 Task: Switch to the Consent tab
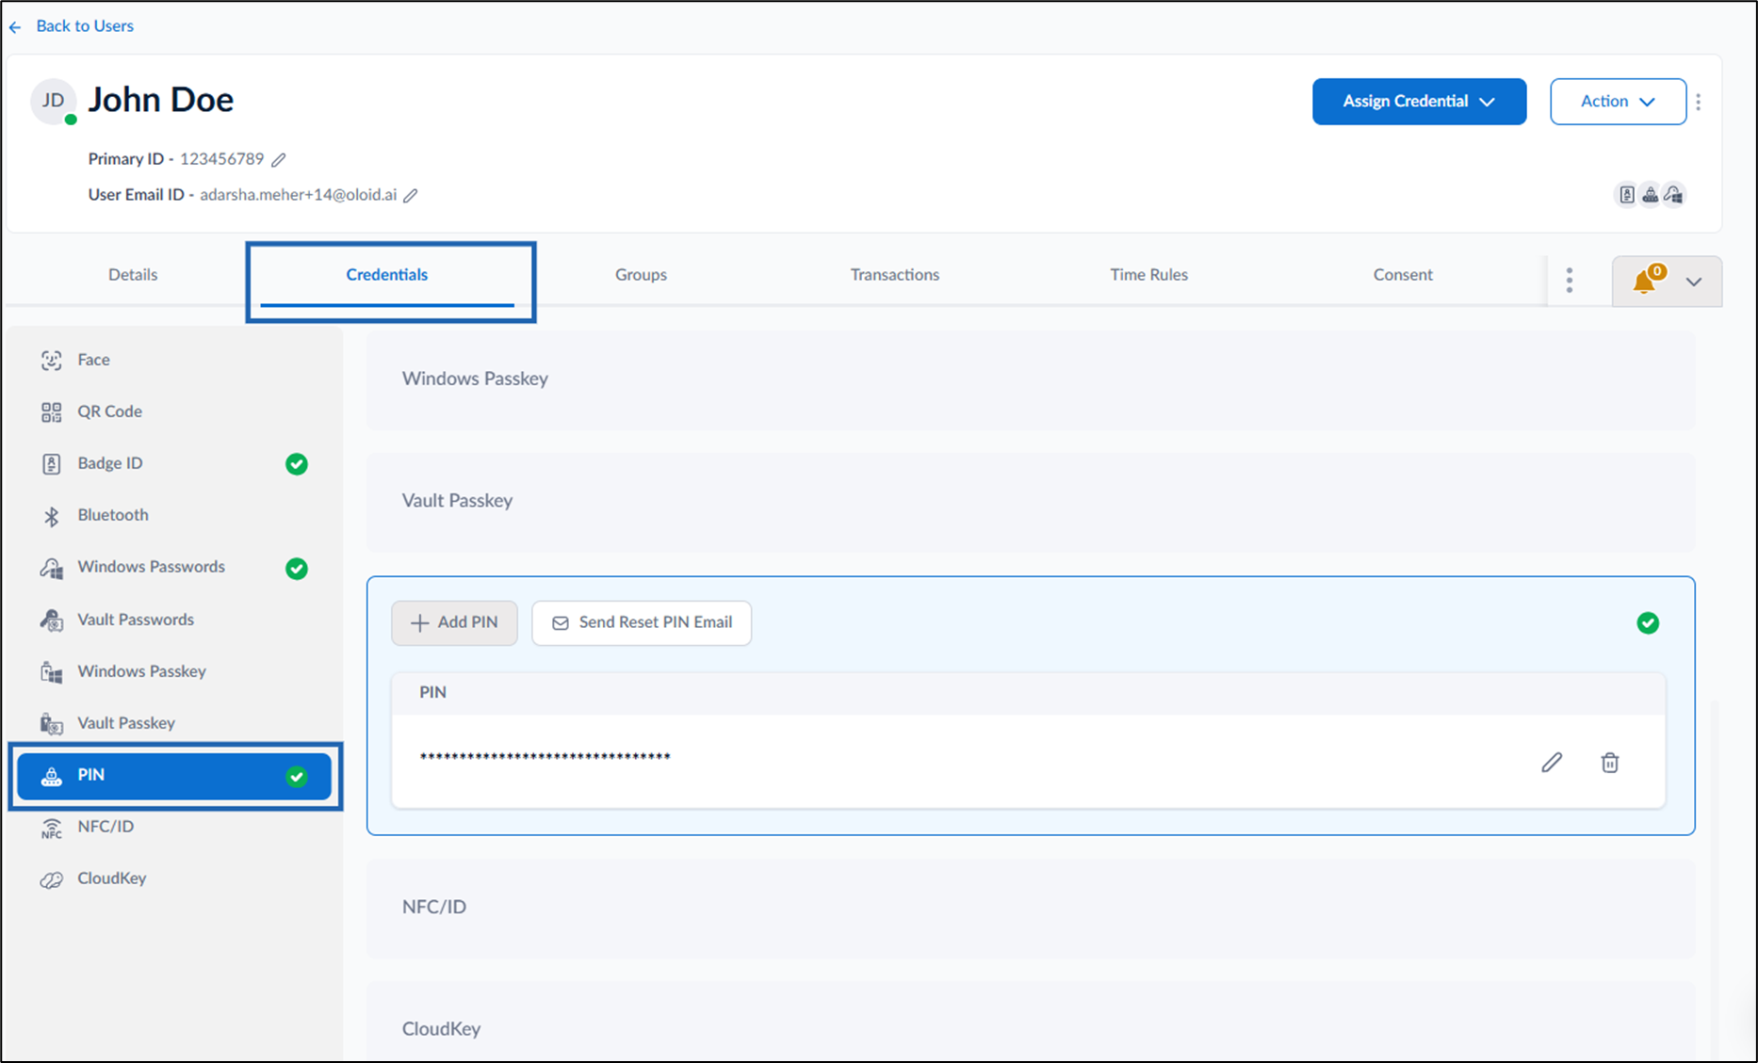click(1403, 275)
